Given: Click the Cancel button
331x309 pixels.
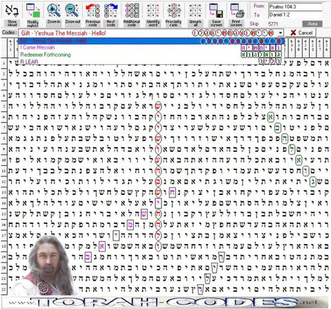Looking at the screenshot, I should [x=302, y=32].
